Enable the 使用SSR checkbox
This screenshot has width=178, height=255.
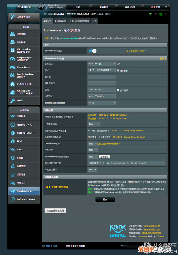[x=118, y=71]
